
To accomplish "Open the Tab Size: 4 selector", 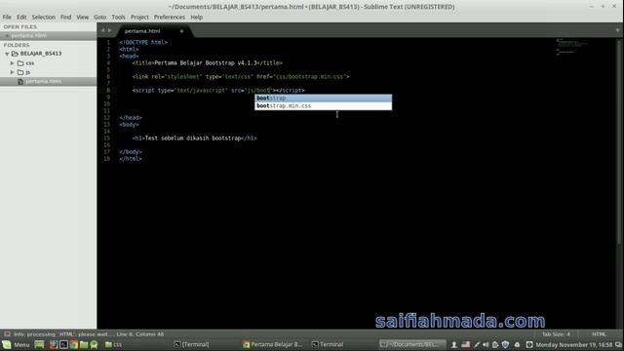I will click(x=556, y=334).
